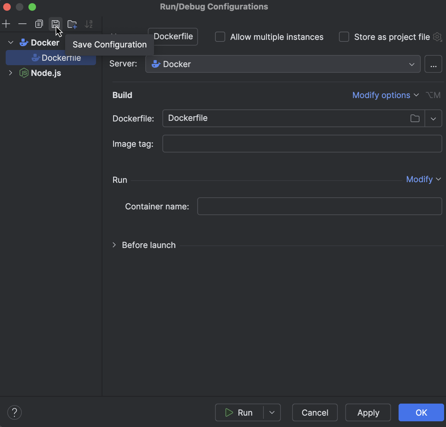The image size is (446, 427).
Task: Check Store as project file
Action: click(344, 37)
